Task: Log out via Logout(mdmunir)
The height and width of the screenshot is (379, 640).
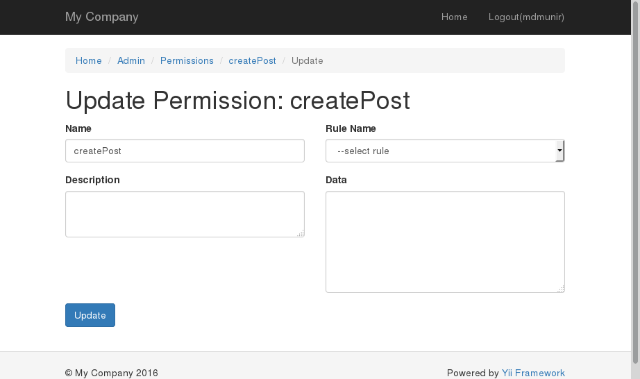Action: pos(526,17)
